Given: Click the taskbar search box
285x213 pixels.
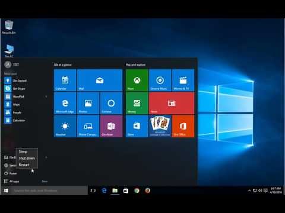Looking at the screenshot, I should coord(49,191).
